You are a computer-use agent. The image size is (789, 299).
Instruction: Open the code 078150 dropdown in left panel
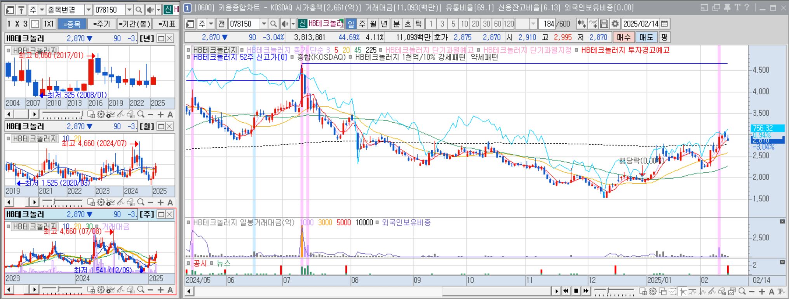(x=129, y=10)
